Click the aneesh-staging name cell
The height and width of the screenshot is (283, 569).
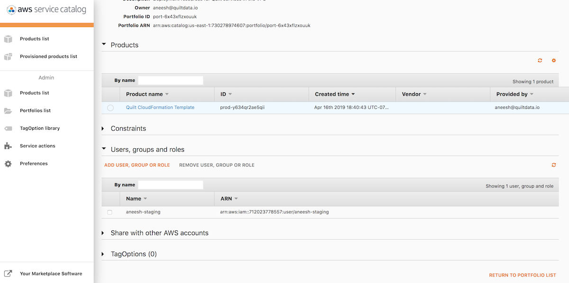pos(143,212)
